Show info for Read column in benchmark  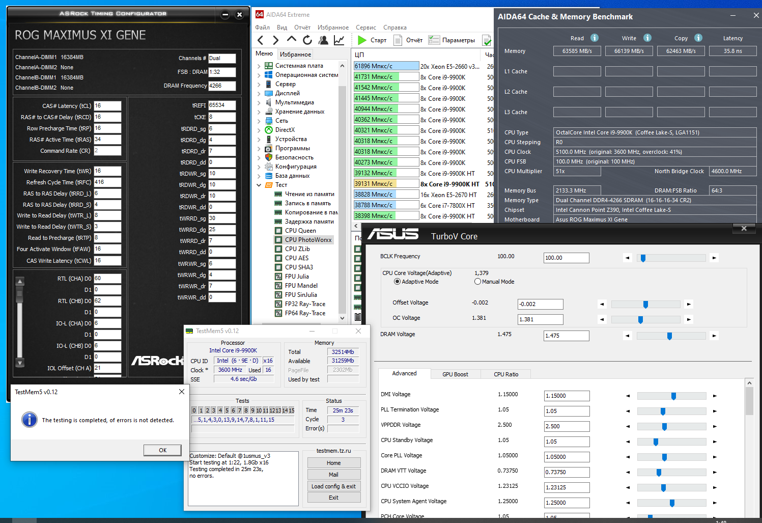click(x=595, y=38)
